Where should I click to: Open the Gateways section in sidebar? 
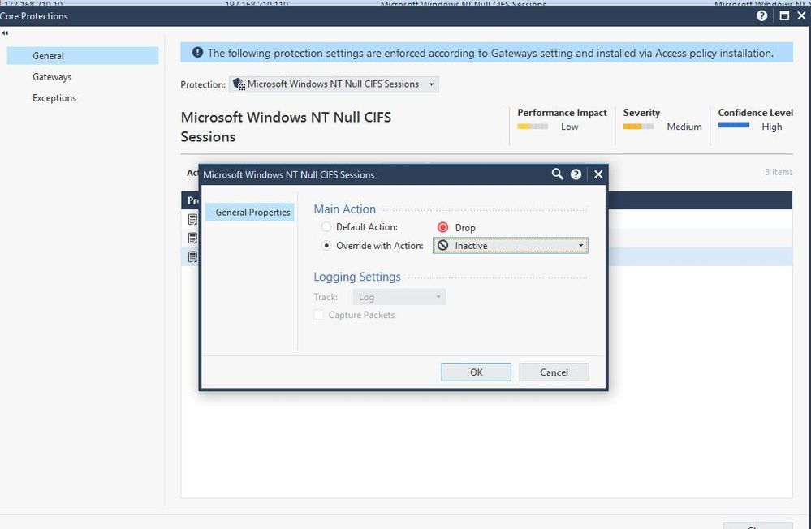pos(52,77)
